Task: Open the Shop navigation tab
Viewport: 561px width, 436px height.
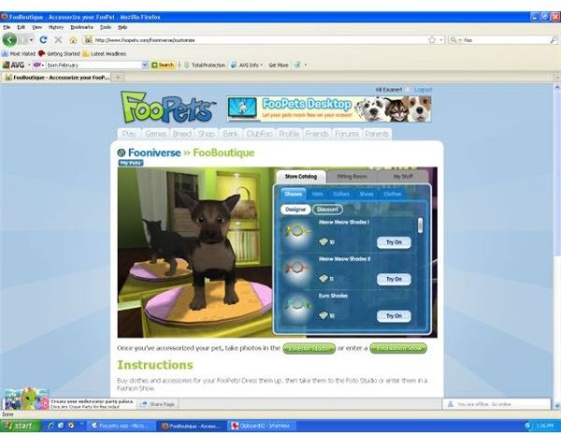Action: pyautogui.click(x=207, y=134)
